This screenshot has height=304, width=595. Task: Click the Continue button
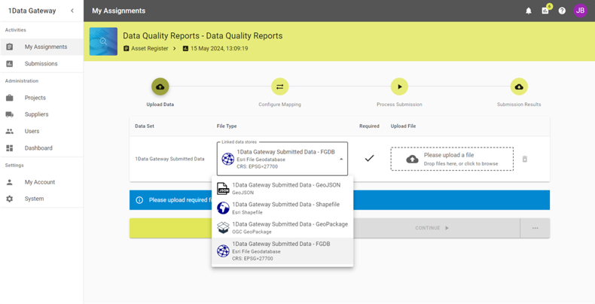[x=432, y=228]
